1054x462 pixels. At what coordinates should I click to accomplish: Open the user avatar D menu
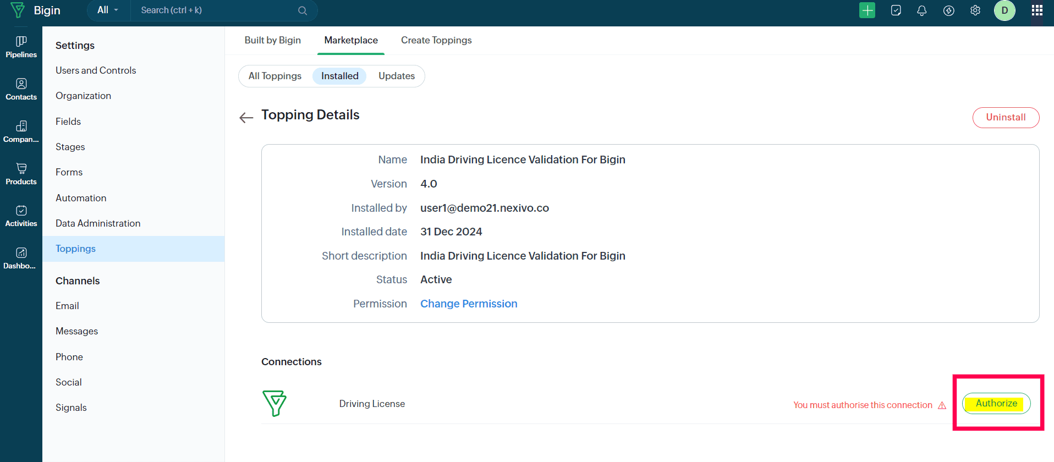coord(1004,10)
